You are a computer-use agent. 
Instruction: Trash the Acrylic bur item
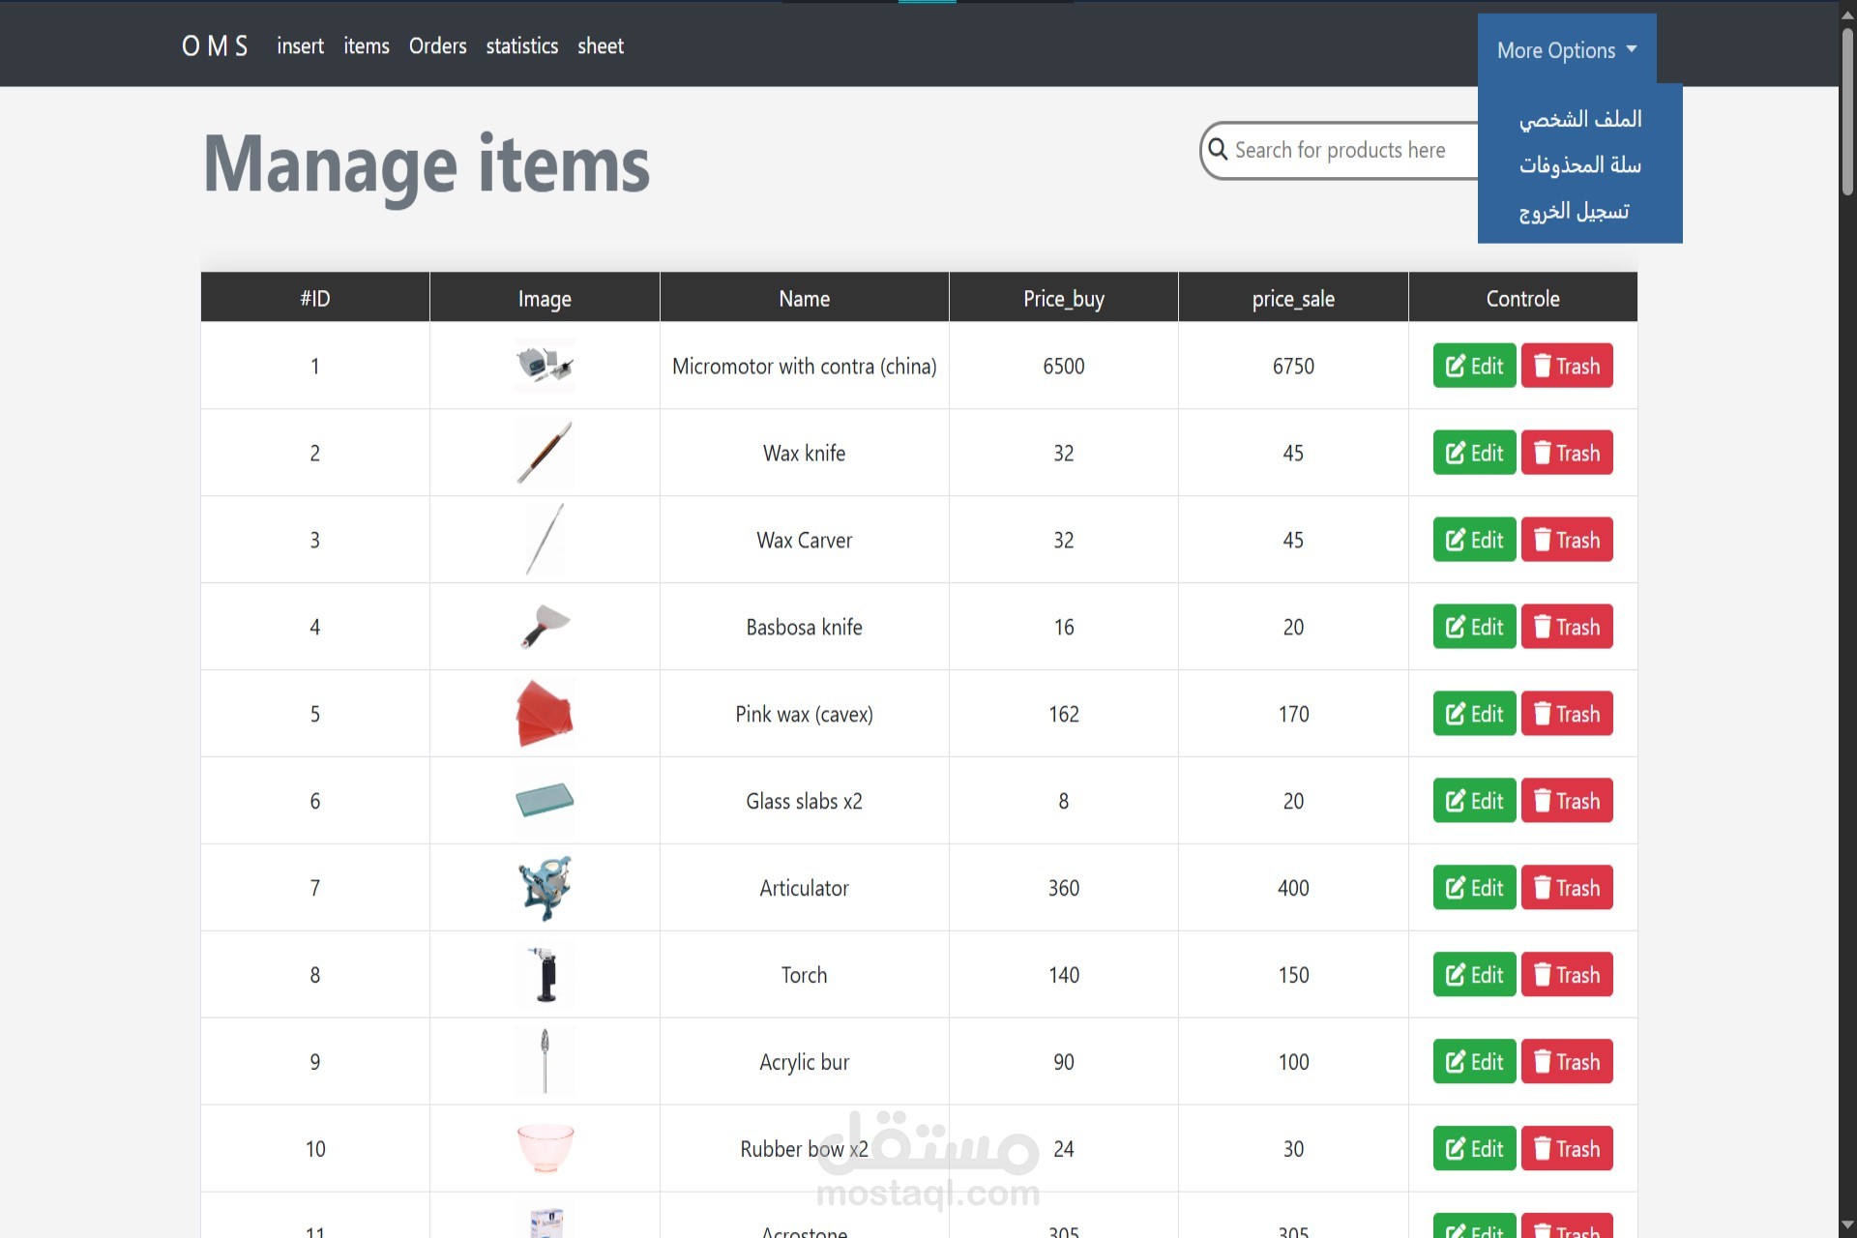point(1567,1062)
